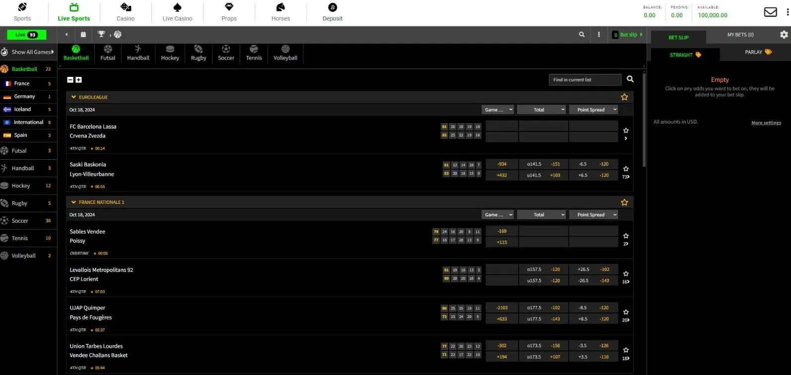Select the Volleyball sport filter icon
The height and width of the screenshot is (375, 791).
[x=285, y=53]
